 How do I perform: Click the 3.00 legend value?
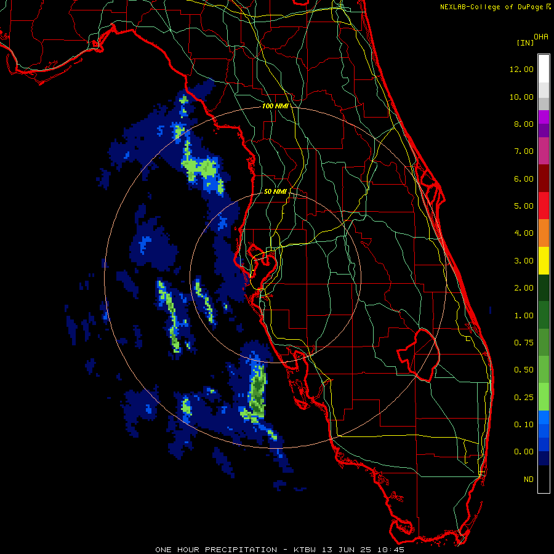coord(523,261)
